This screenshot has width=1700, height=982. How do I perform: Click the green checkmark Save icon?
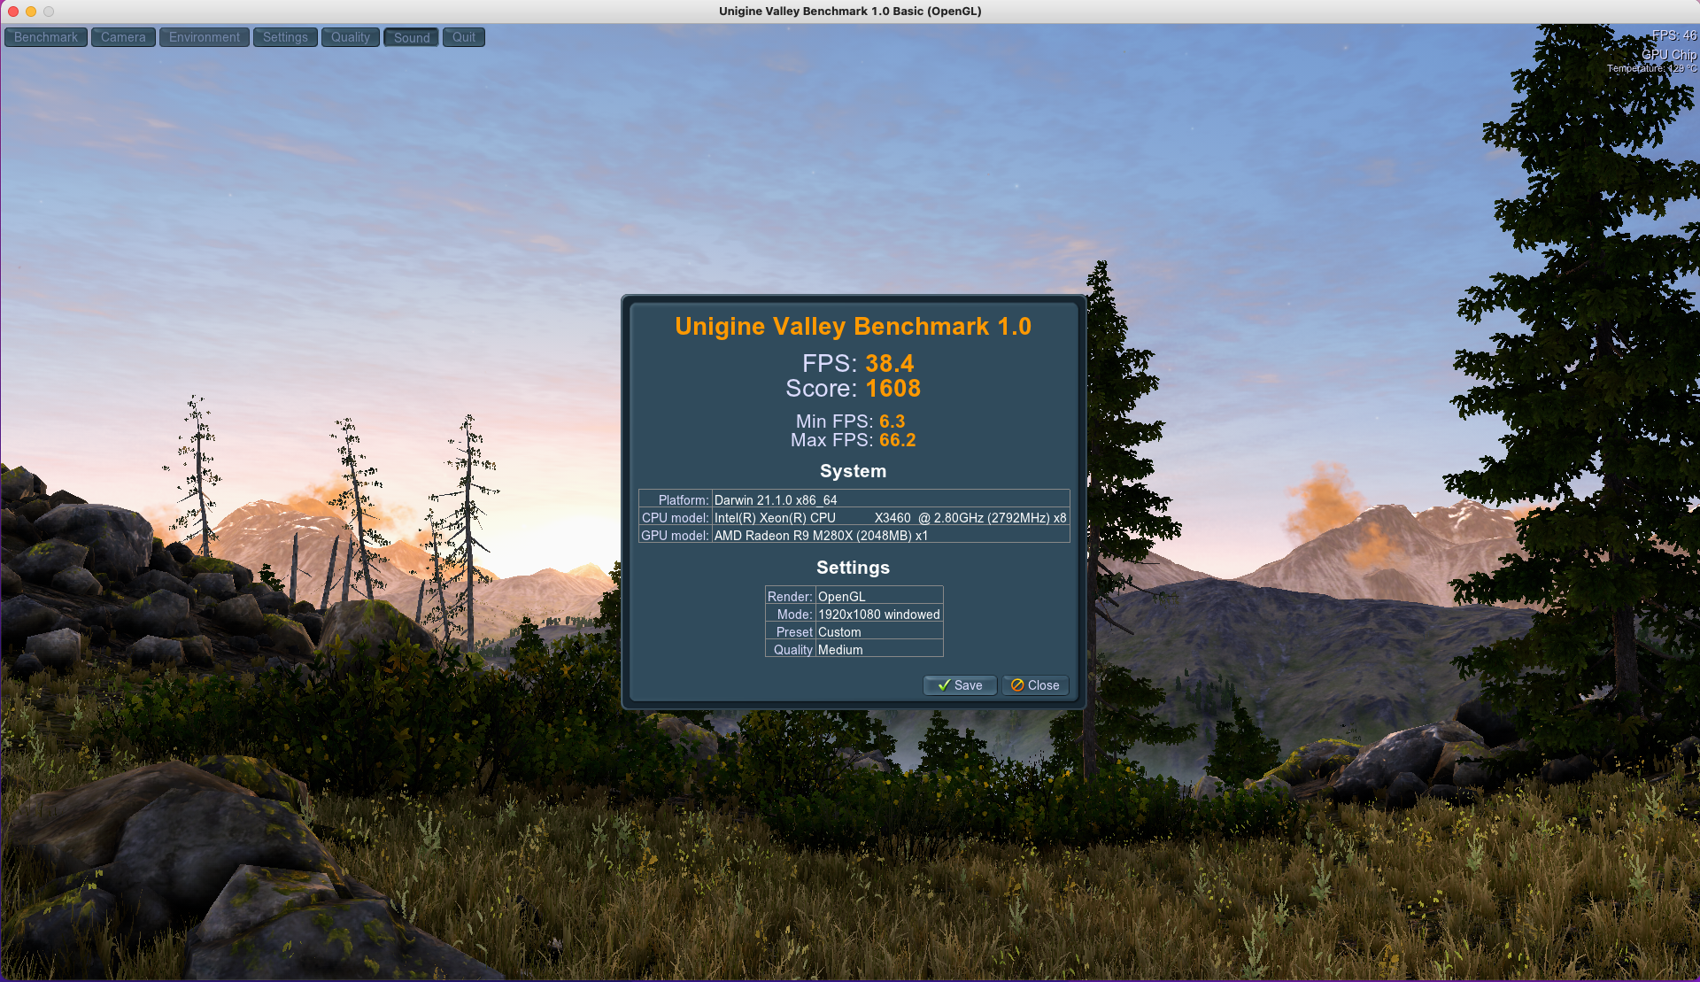[x=944, y=685]
